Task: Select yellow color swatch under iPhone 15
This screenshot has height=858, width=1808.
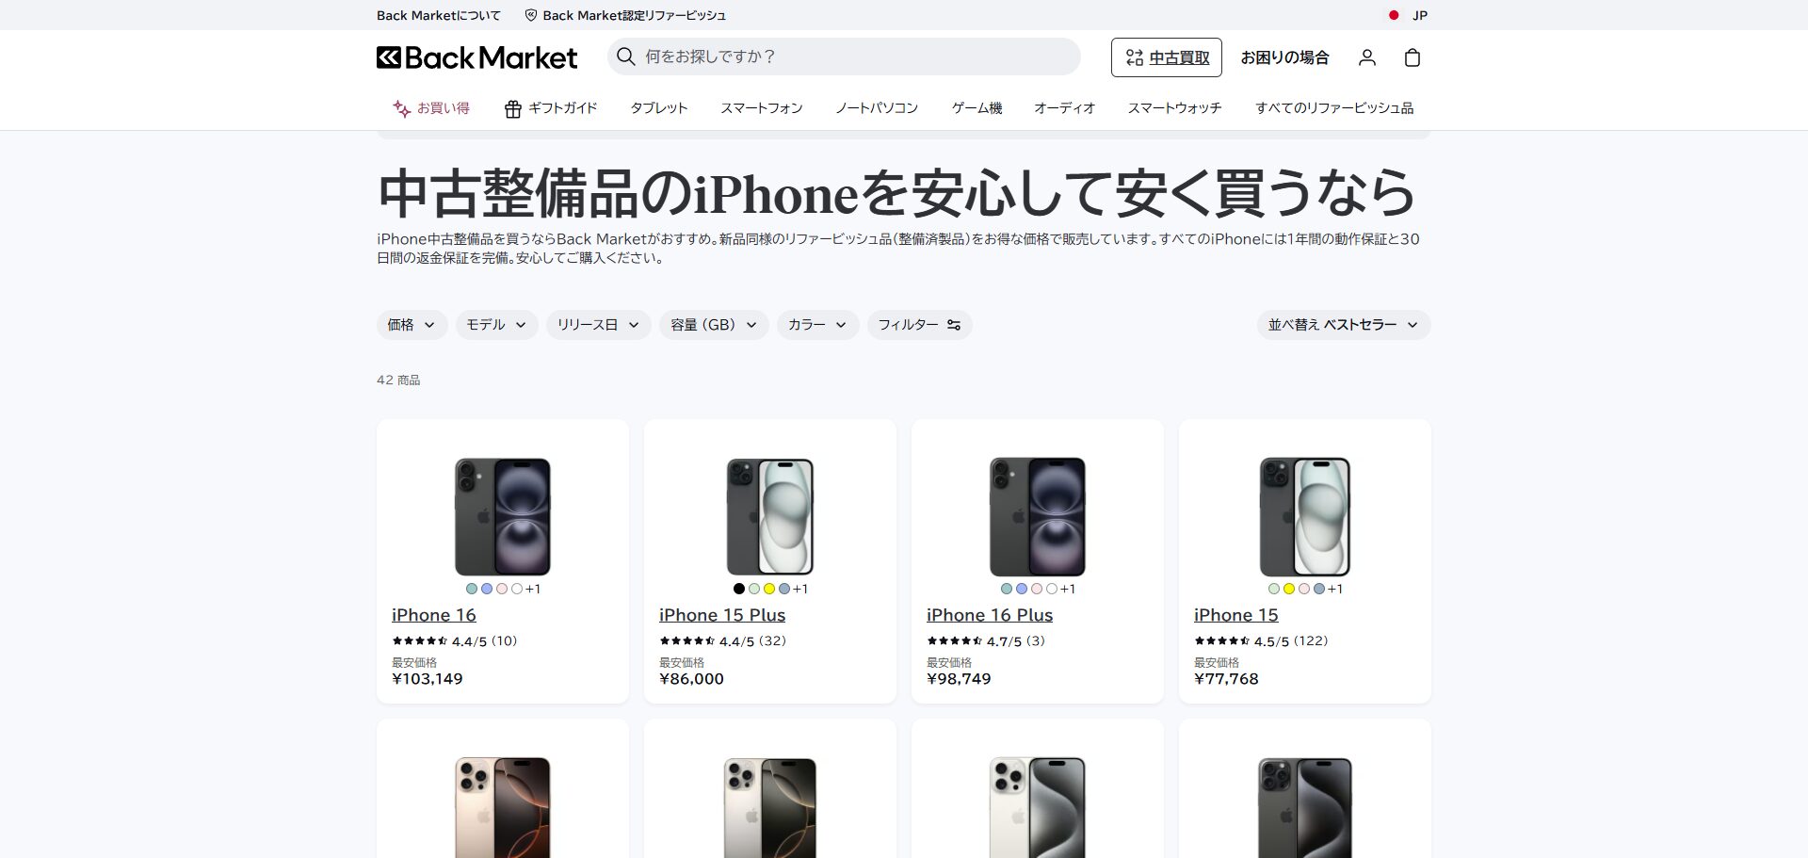Action: 1289,589
